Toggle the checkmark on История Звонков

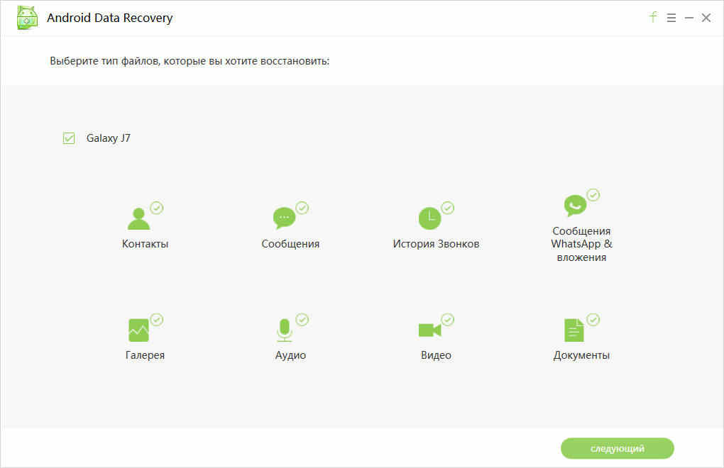[448, 208]
